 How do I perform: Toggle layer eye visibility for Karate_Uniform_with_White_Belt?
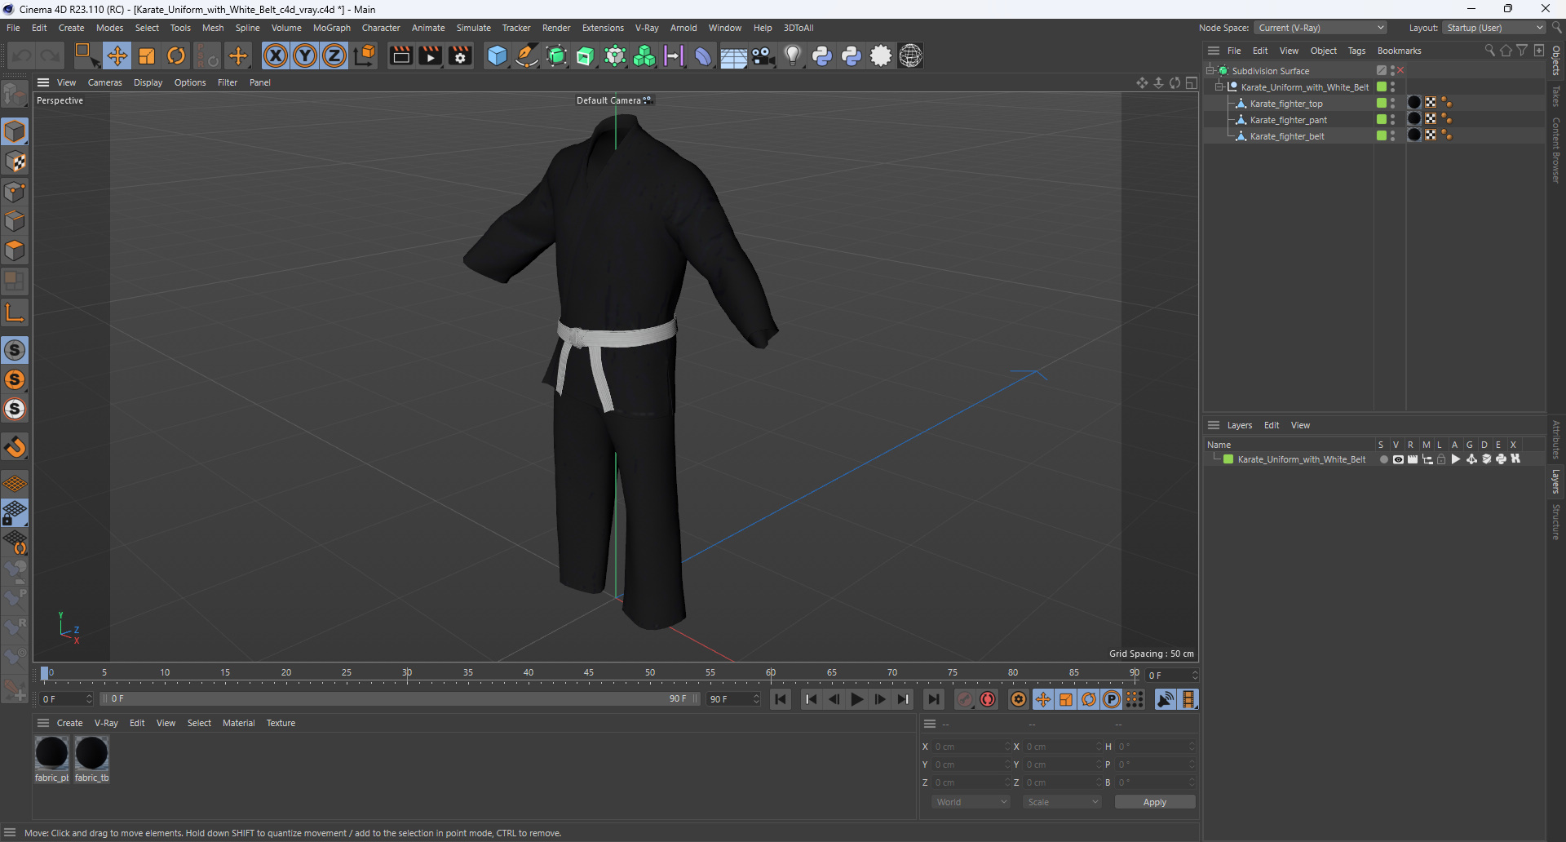tap(1398, 459)
